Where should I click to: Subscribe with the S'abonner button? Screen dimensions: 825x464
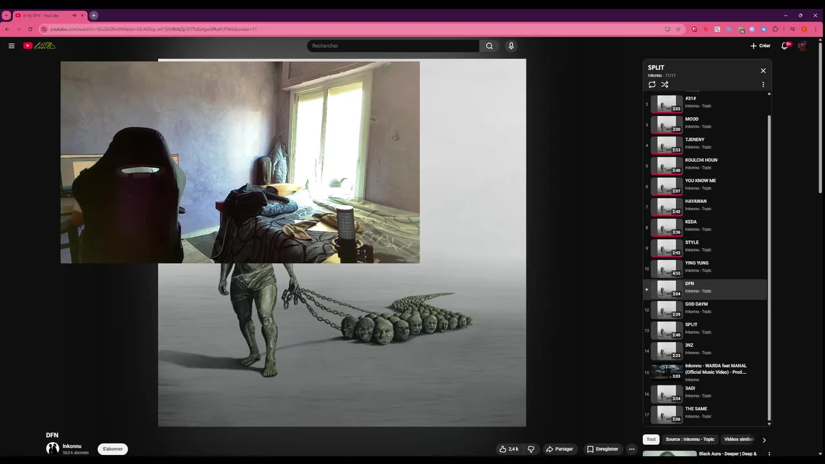tap(113, 449)
